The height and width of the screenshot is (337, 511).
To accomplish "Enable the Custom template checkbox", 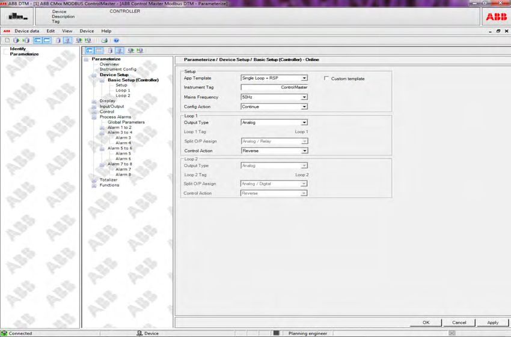I will click(x=327, y=79).
